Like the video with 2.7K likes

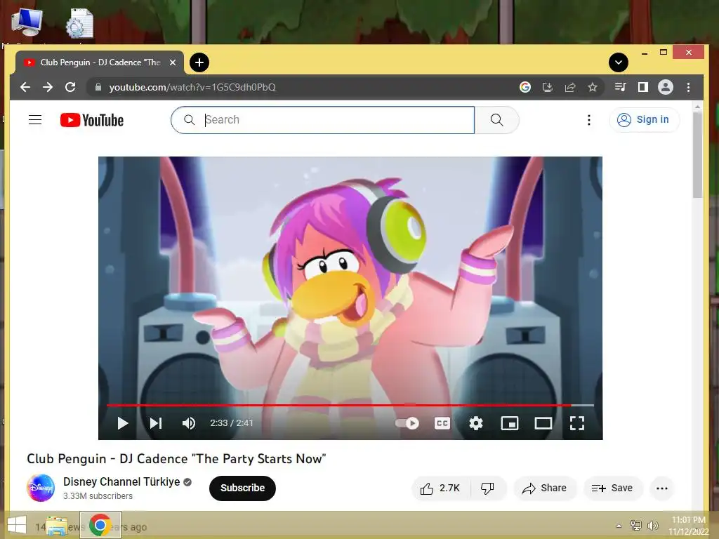441,488
